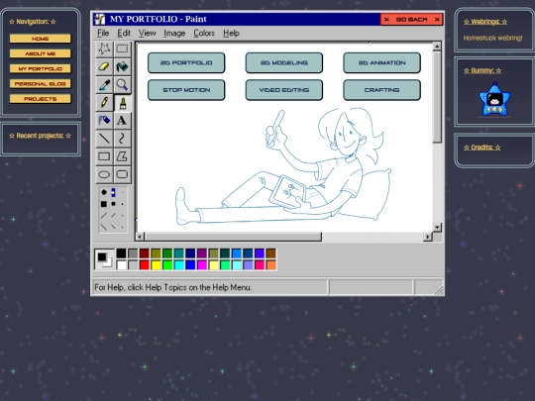The image size is (535, 401).
Task: Pick the Eraser tool
Action: tap(104, 66)
